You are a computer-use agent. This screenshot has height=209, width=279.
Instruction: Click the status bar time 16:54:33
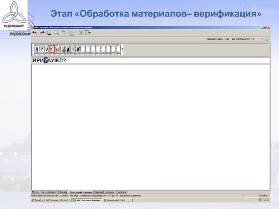(x=264, y=196)
